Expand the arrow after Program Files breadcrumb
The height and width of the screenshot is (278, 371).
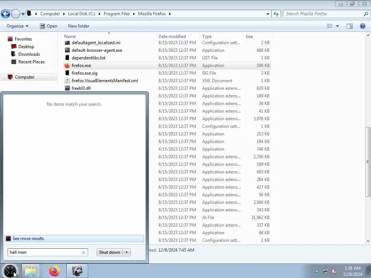(x=134, y=14)
